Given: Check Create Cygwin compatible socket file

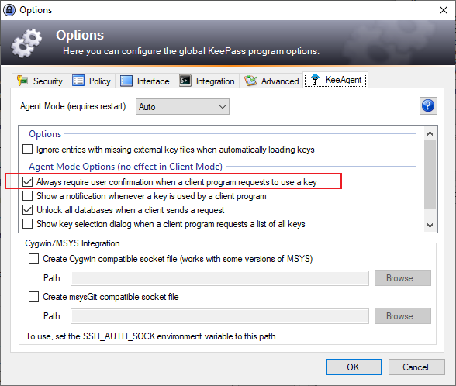Looking at the screenshot, I should coord(33,259).
